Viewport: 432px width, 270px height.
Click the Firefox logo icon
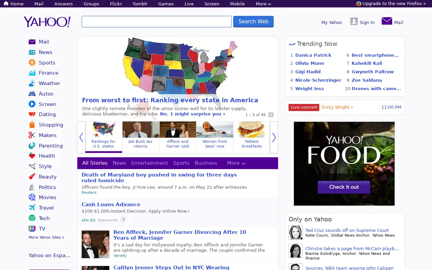358,3
